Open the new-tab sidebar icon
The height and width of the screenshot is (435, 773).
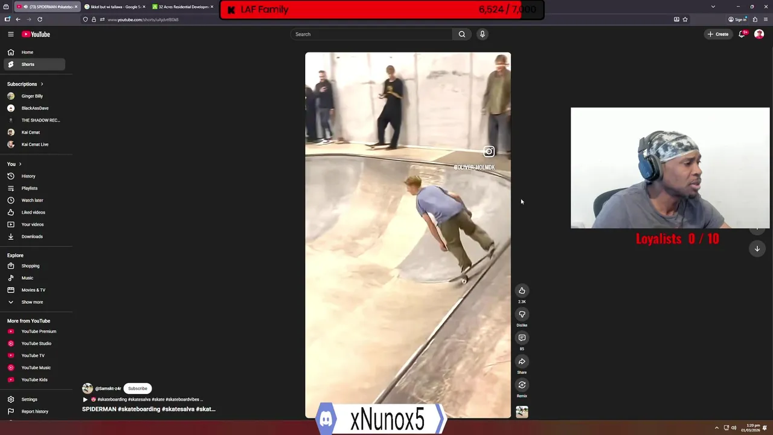click(x=7, y=19)
